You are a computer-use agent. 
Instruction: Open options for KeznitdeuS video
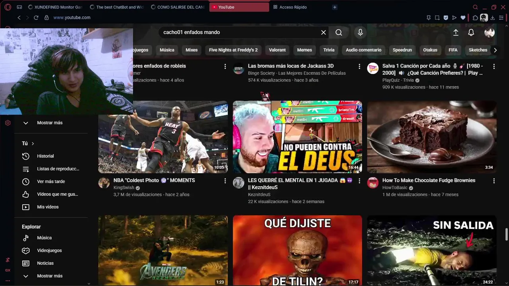coord(359,181)
